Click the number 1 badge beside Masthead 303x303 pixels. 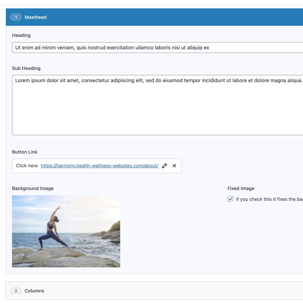pos(16,17)
